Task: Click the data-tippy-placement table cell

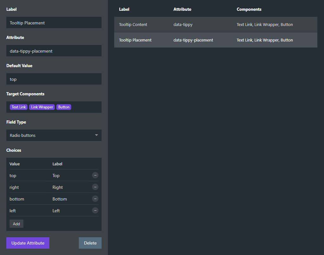Action: 193,40
